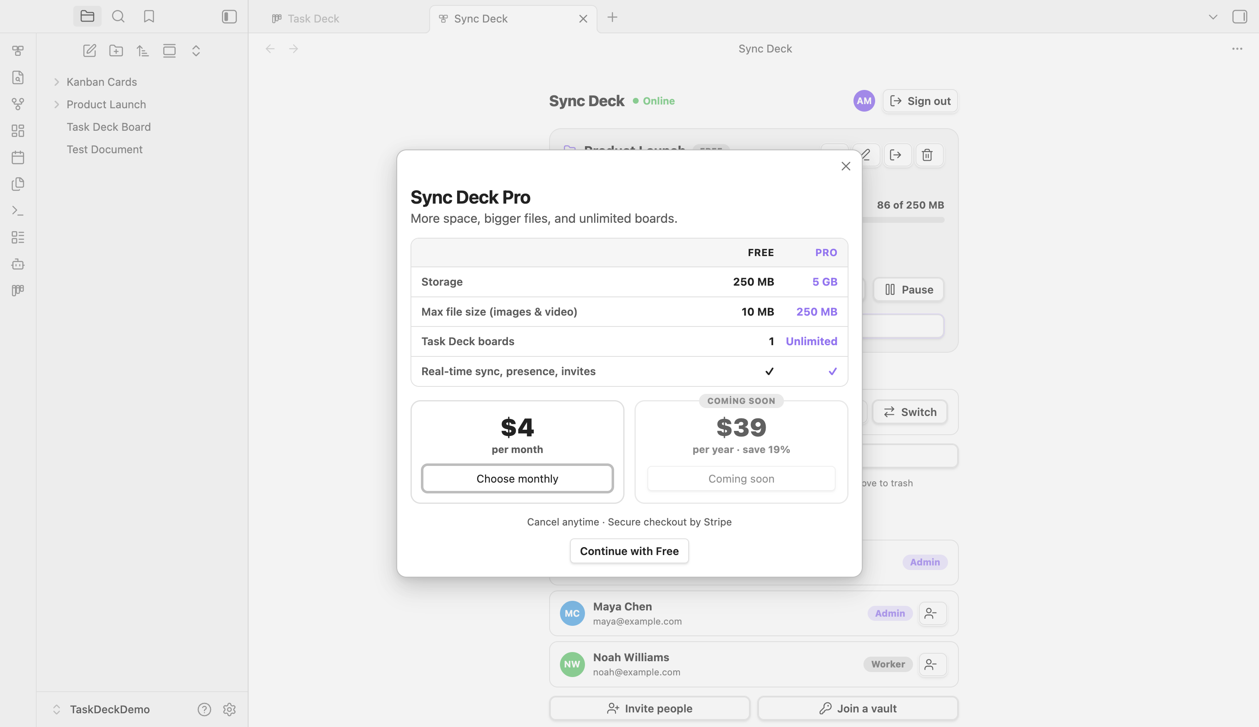Image resolution: width=1259 pixels, height=727 pixels.
Task: Open checklist ribbon icon
Action: tap(18, 237)
